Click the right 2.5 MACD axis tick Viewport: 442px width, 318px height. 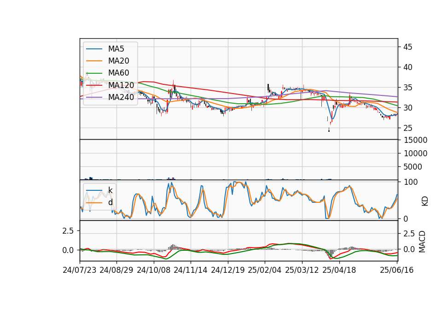click(409, 234)
